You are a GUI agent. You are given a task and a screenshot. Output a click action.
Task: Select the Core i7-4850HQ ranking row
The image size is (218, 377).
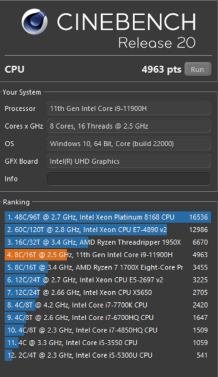click(108, 330)
